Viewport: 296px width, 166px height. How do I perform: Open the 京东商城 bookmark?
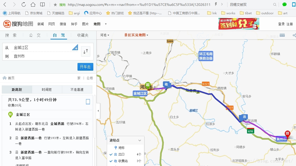(x=34, y=13)
